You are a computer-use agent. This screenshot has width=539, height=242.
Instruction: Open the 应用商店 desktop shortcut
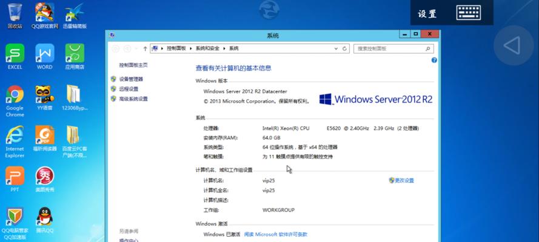pos(75,56)
